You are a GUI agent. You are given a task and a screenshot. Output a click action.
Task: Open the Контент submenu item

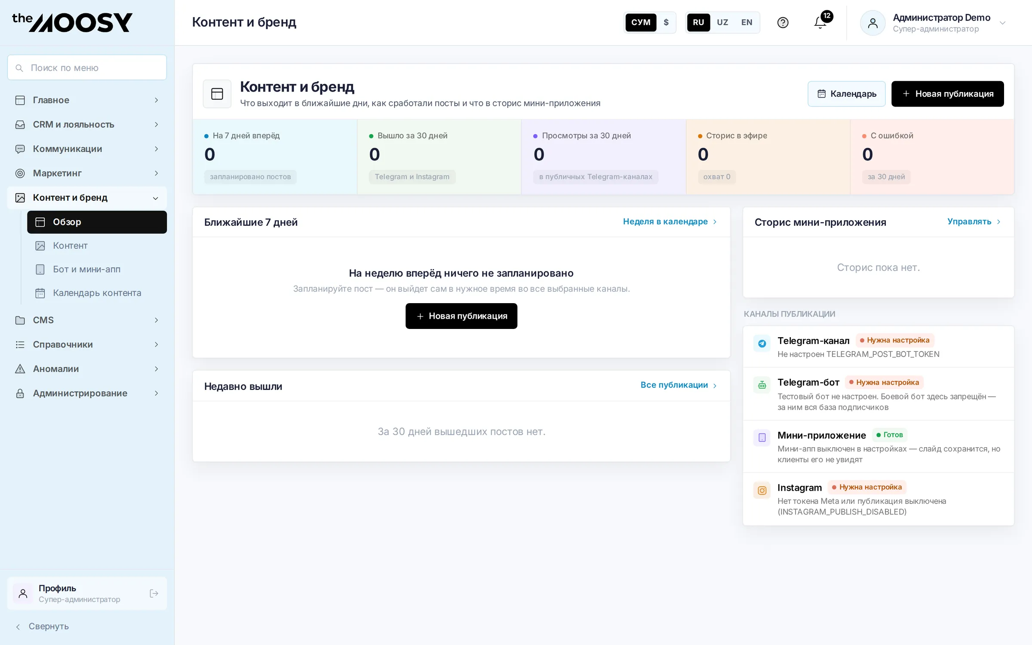(x=97, y=246)
